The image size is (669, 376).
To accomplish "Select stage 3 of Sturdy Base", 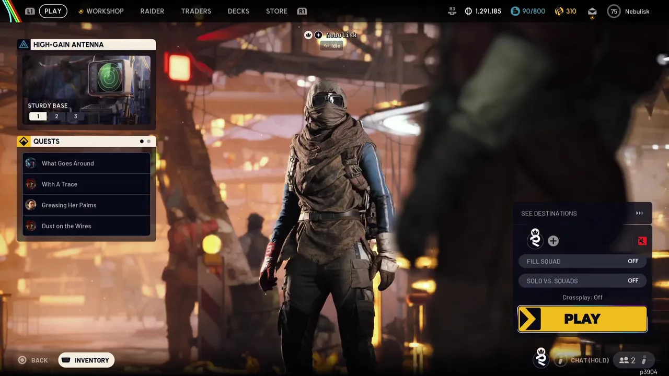I will (x=75, y=116).
